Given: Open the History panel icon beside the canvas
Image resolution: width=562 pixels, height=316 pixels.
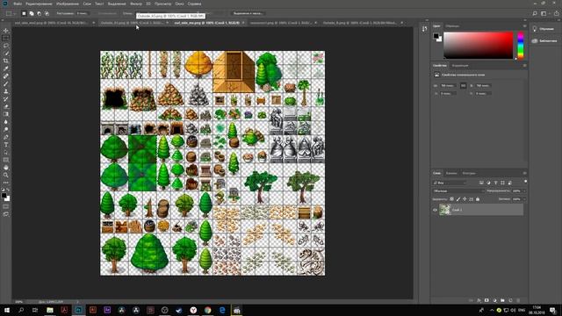Looking at the screenshot, I should tap(425, 29).
